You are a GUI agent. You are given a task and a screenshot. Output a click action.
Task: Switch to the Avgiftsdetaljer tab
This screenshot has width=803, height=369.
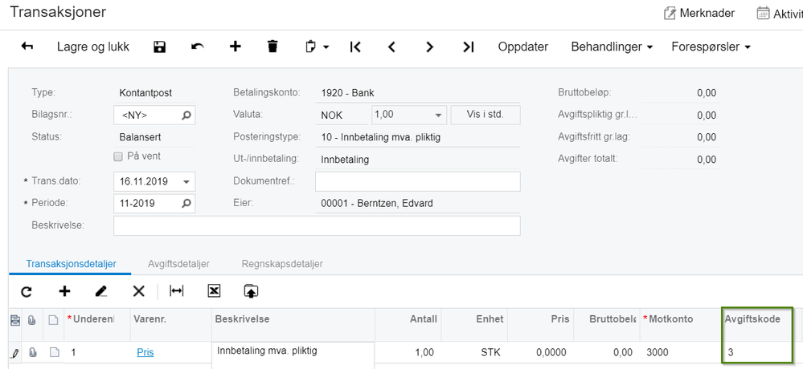coord(178,263)
